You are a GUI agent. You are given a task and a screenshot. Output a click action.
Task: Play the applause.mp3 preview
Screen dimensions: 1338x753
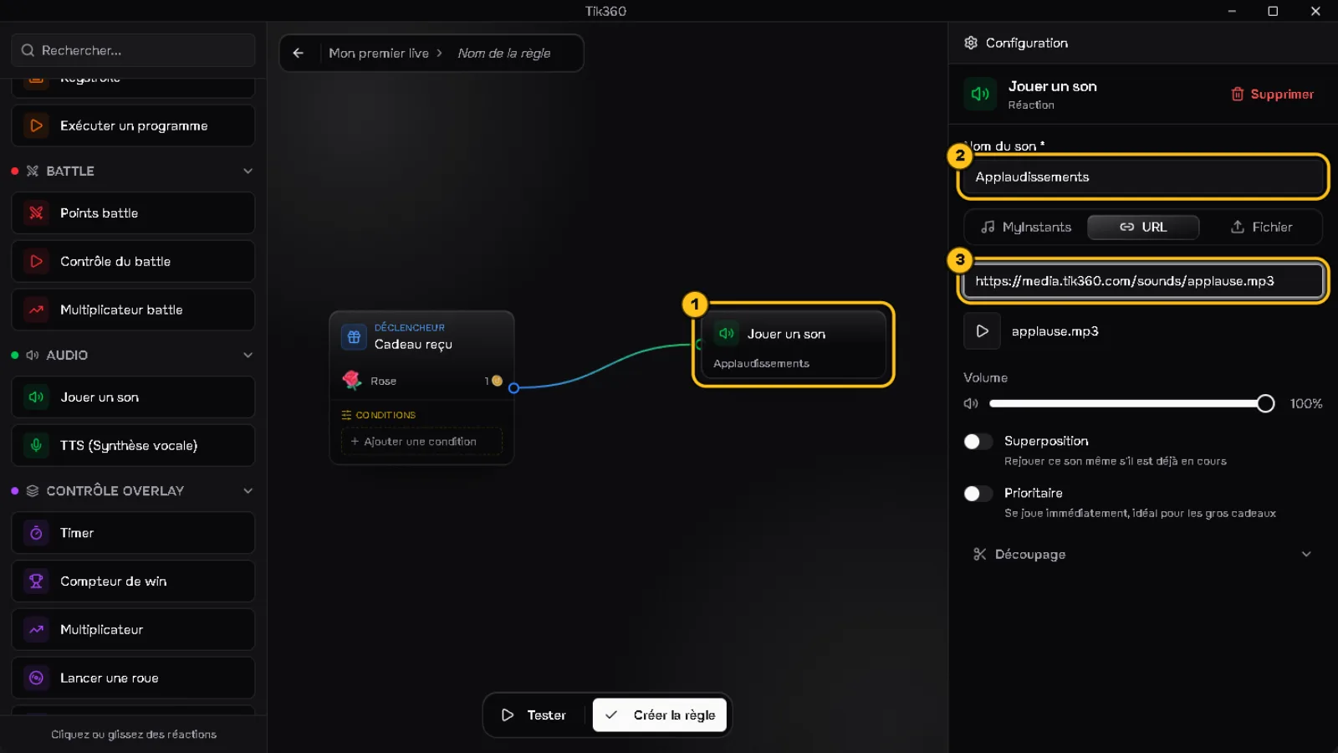982,331
